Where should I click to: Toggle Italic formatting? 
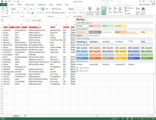[15, 13]
